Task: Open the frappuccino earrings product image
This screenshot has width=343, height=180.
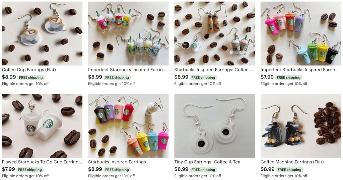Action: coord(128,34)
